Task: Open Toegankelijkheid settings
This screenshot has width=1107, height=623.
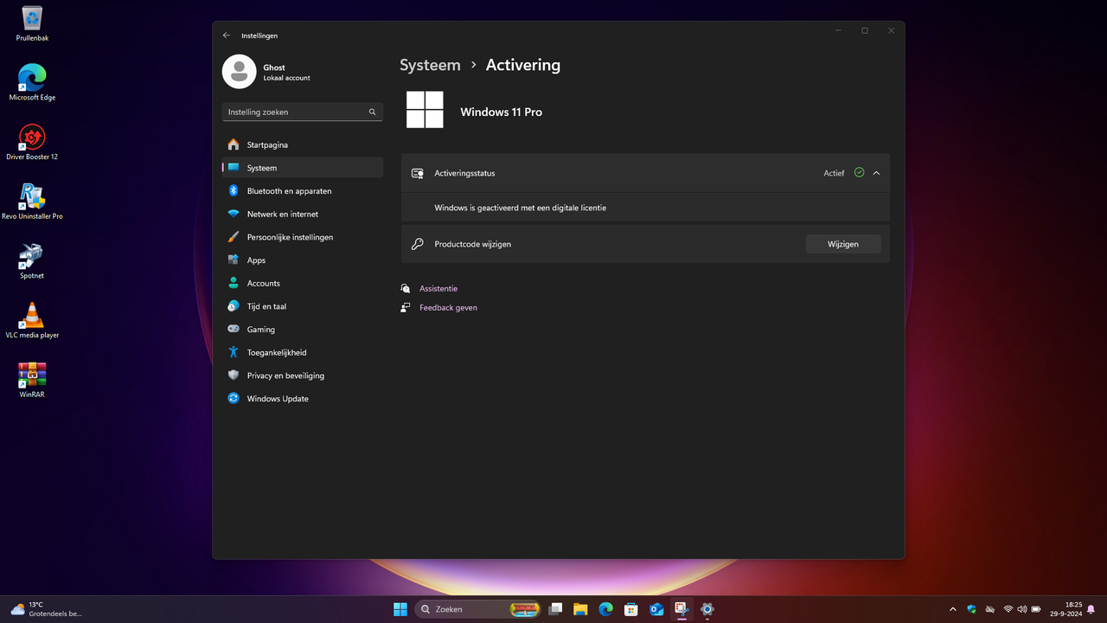Action: tap(302, 352)
